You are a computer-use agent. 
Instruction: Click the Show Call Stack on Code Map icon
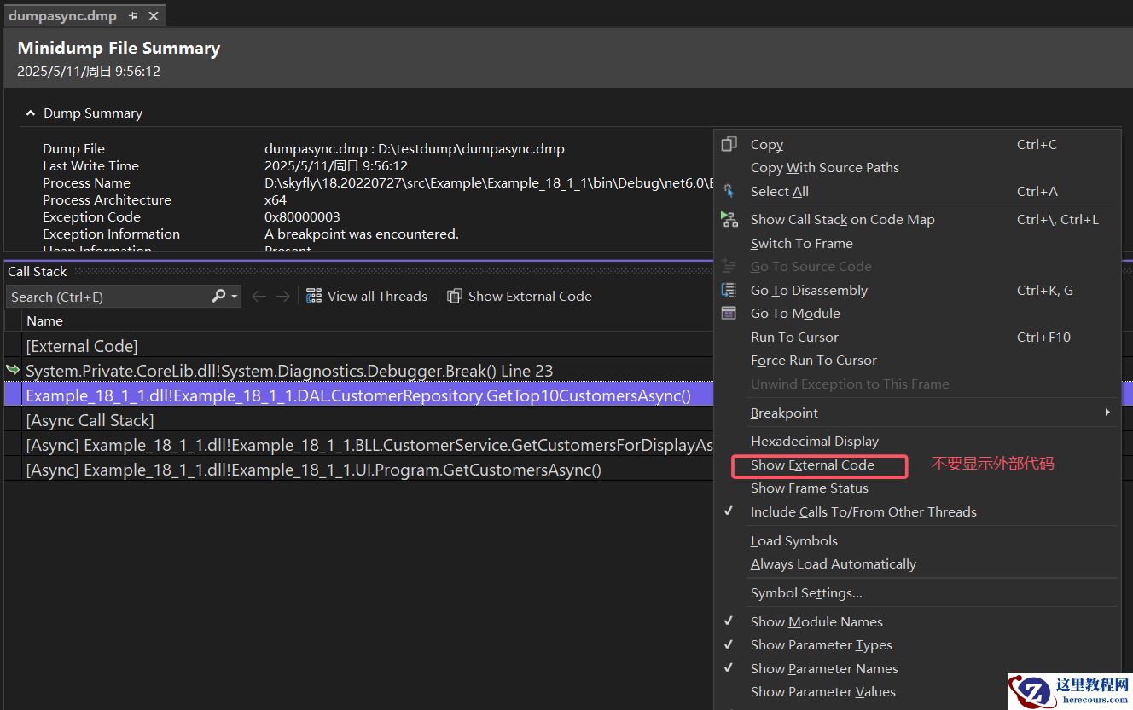(729, 220)
